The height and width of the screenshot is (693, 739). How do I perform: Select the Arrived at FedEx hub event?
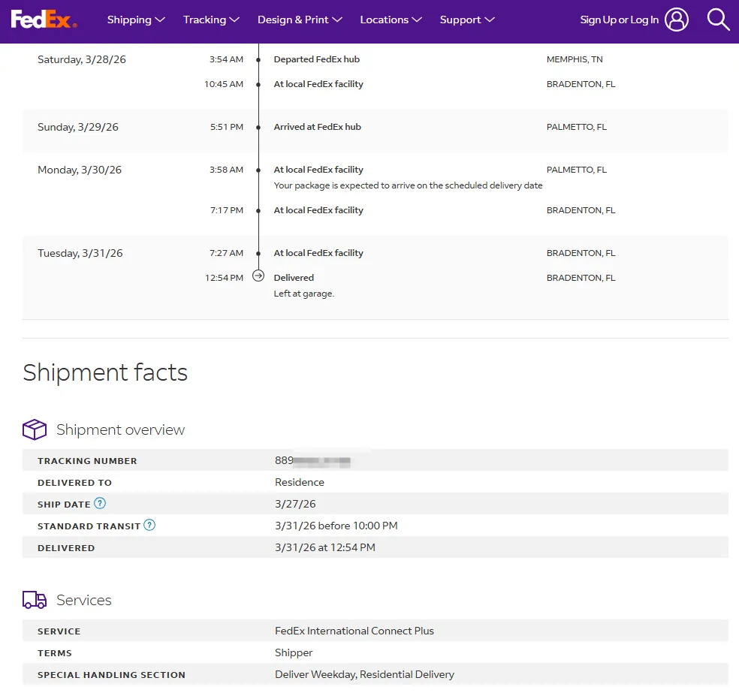click(x=317, y=127)
